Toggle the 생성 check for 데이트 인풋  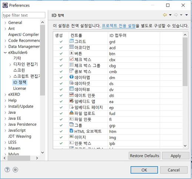[x=61, y=95]
